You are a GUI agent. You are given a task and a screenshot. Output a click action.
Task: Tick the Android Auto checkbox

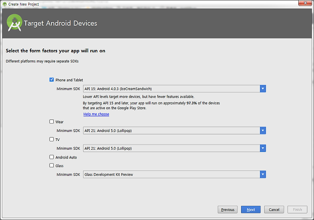(51, 157)
